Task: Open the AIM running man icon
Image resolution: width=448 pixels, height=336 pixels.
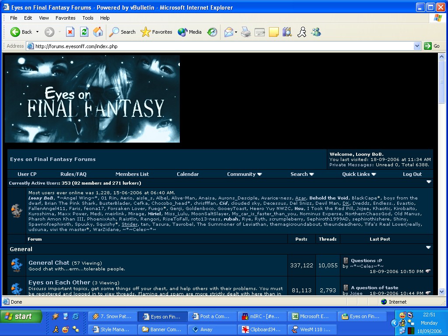Action: coord(302,31)
